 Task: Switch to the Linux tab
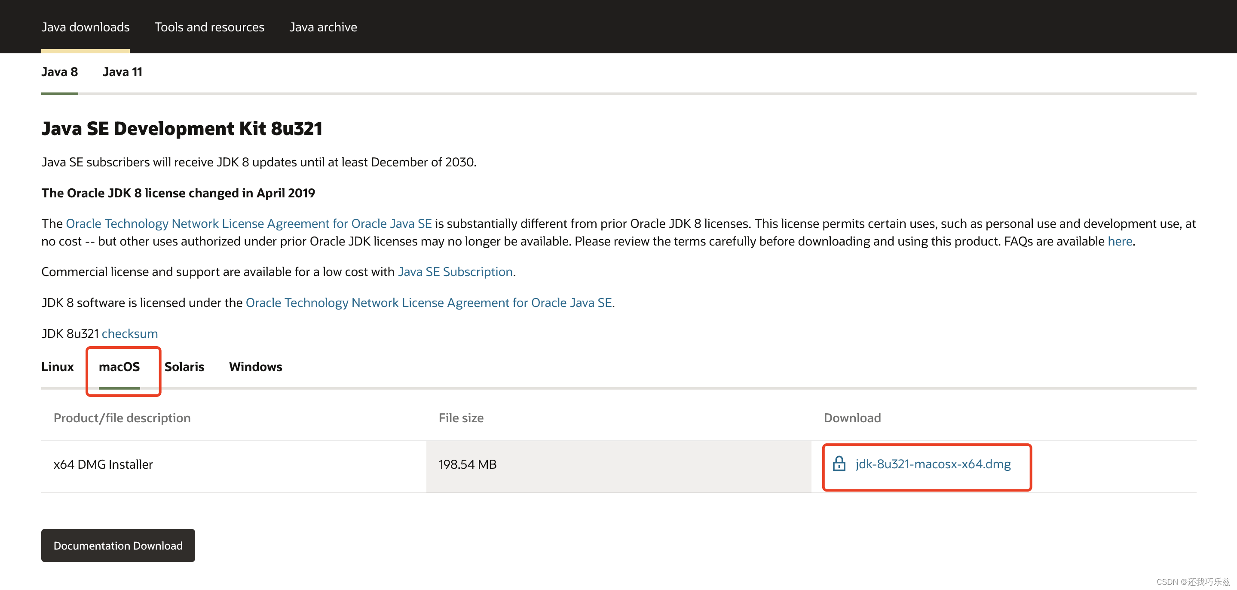tap(57, 367)
